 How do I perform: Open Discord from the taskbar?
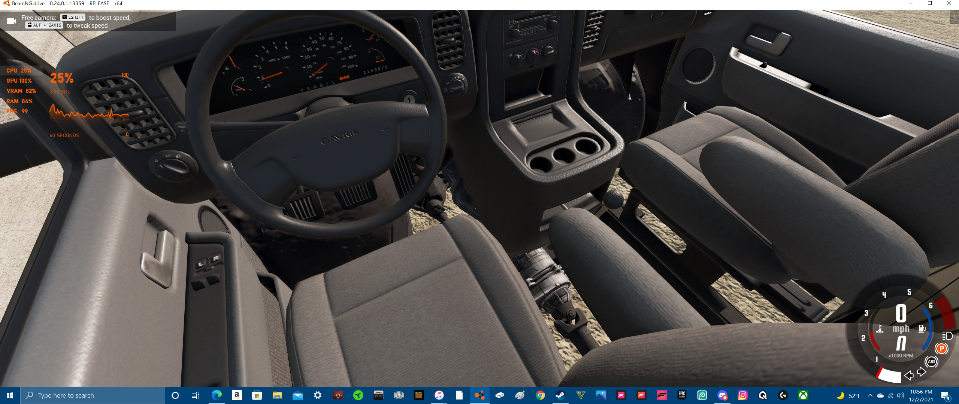click(x=722, y=395)
